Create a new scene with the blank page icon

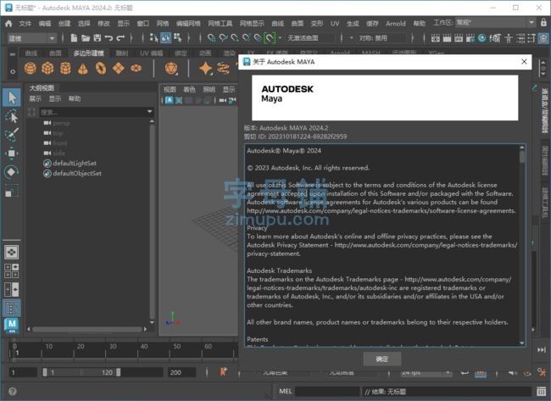click(74, 37)
